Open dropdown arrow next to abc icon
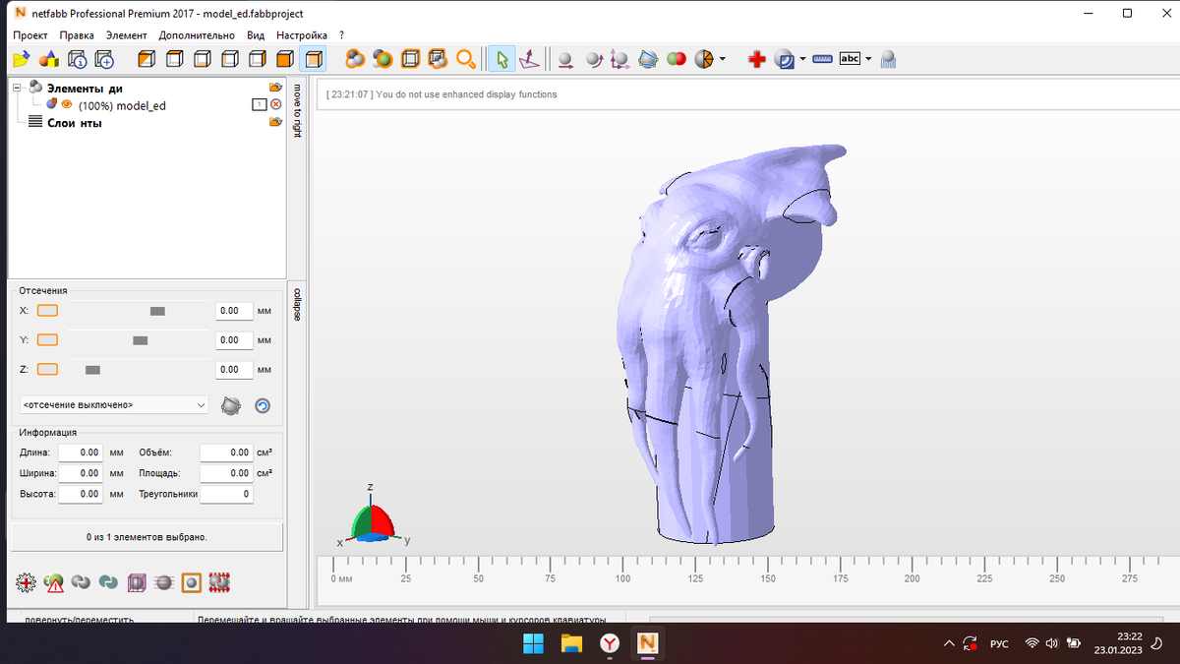The height and width of the screenshot is (664, 1180). 868,60
